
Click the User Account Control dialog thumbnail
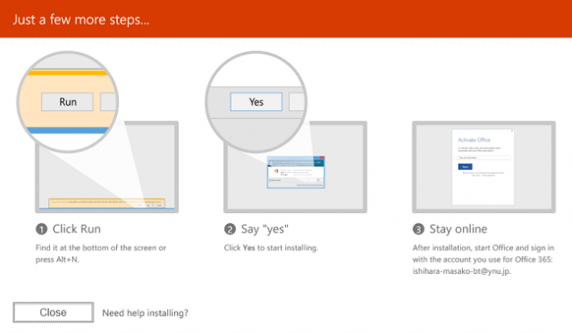(296, 172)
